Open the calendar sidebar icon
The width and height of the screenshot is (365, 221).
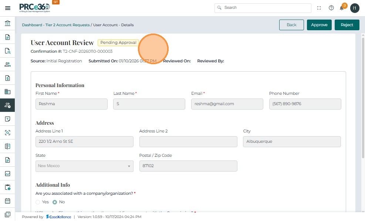coord(7,201)
